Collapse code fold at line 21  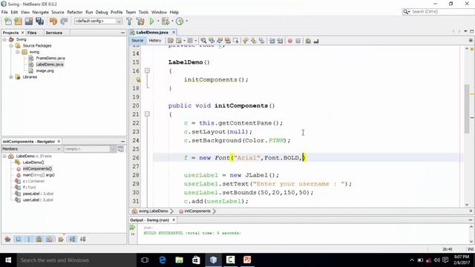click(x=147, y=114)
